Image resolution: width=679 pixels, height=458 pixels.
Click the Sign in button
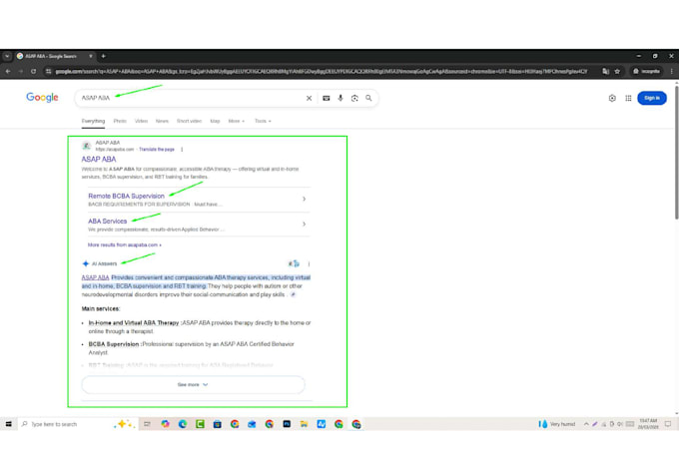(x=652, y=98)
